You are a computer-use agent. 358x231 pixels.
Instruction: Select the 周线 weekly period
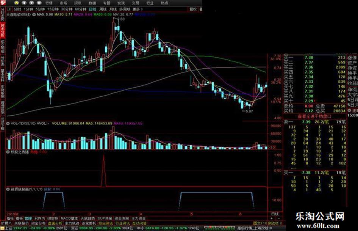click(103, 9)
